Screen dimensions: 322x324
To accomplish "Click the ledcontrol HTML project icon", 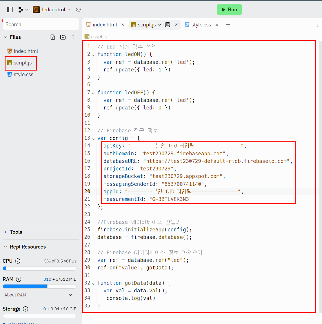I will coord(36,10).
